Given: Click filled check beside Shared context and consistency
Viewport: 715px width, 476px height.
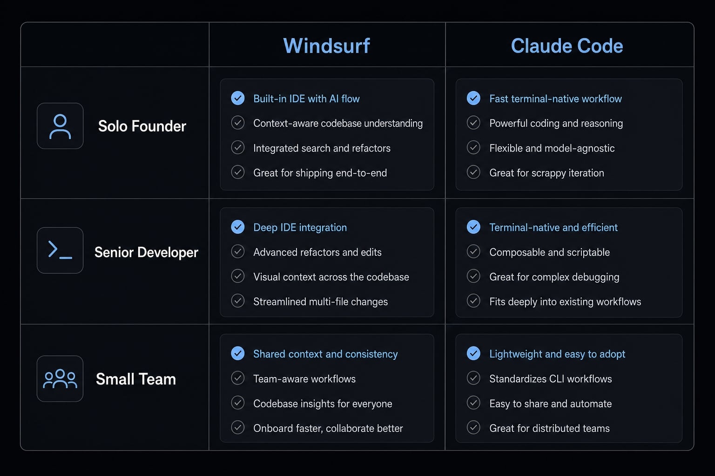Looking at the screenshot, I should tap(238, 353).
